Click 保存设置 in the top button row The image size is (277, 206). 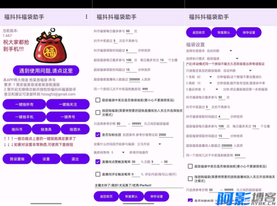[x=249, y=33]
